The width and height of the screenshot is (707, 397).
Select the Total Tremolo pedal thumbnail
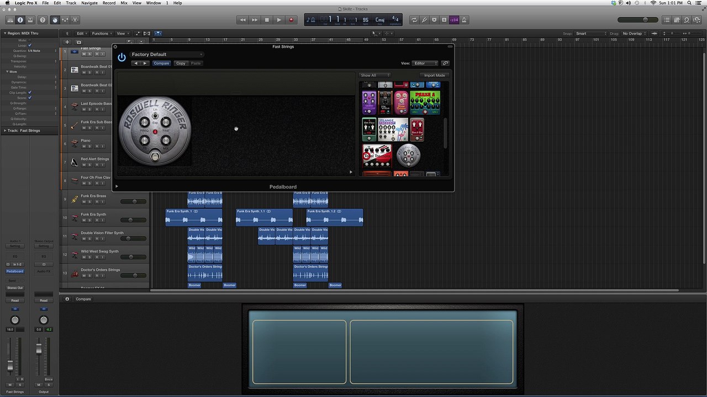click(377, 156)
